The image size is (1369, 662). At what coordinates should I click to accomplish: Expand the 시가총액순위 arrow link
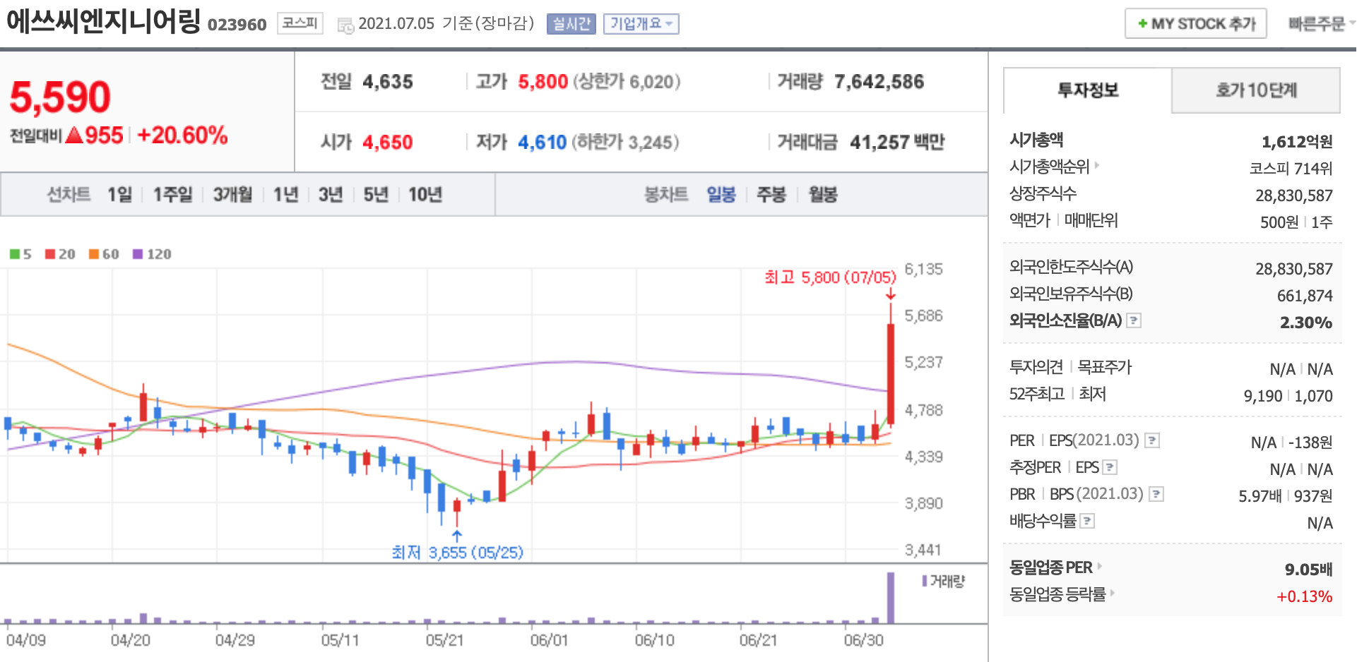1097,166
